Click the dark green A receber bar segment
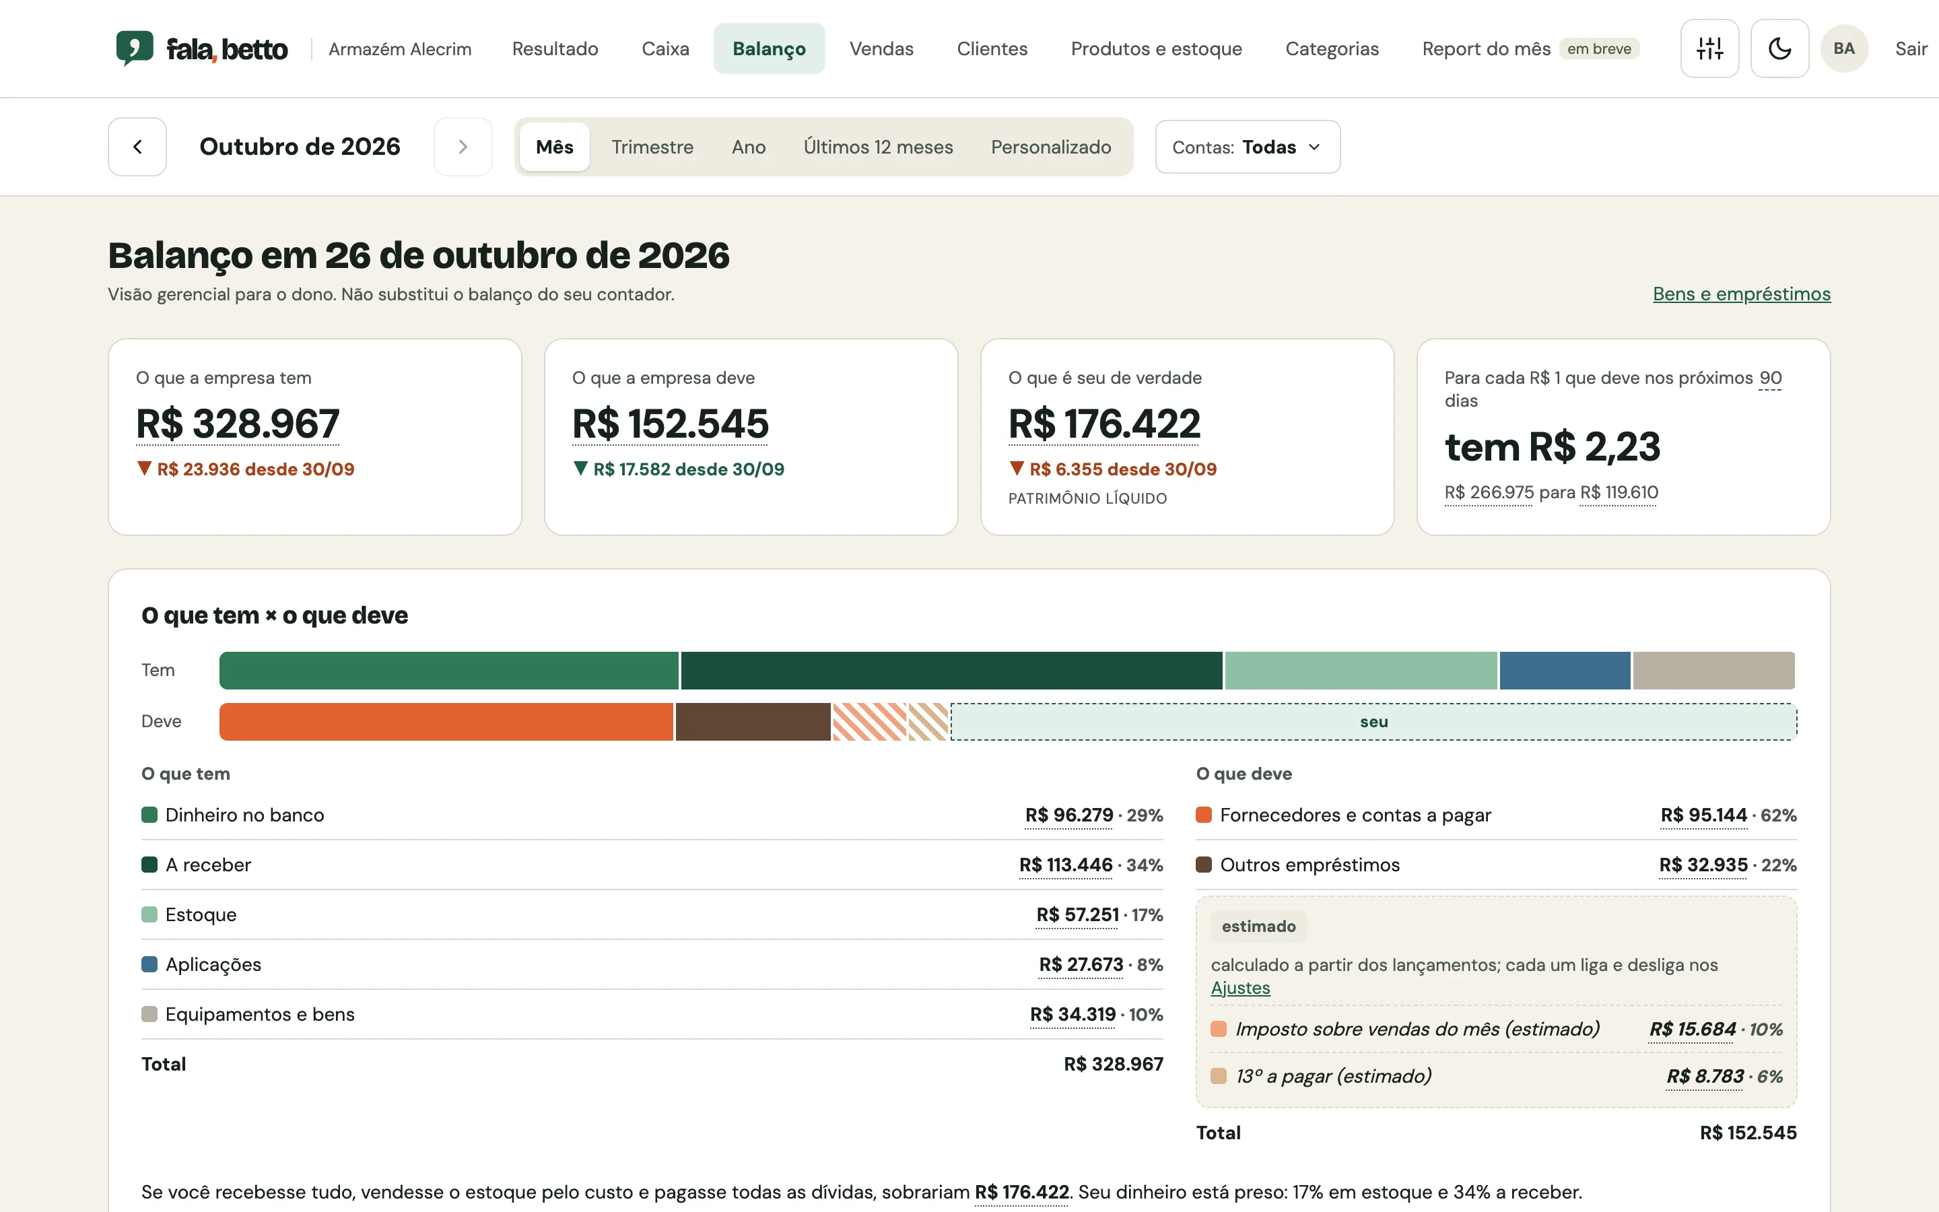 951,670
